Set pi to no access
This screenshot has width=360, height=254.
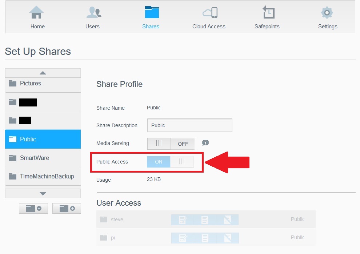tap(228, 238)
